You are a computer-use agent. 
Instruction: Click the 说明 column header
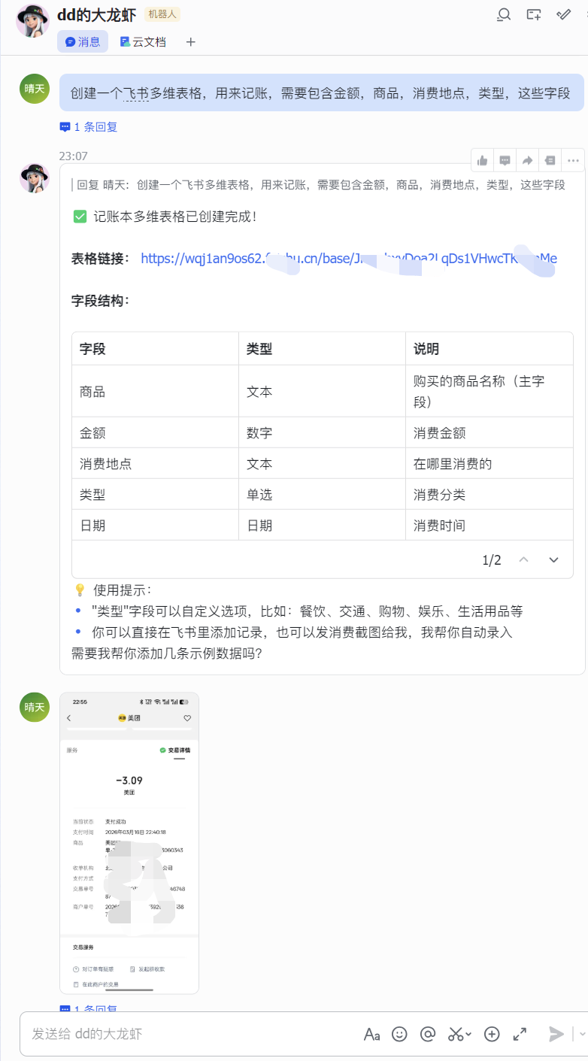489,349
